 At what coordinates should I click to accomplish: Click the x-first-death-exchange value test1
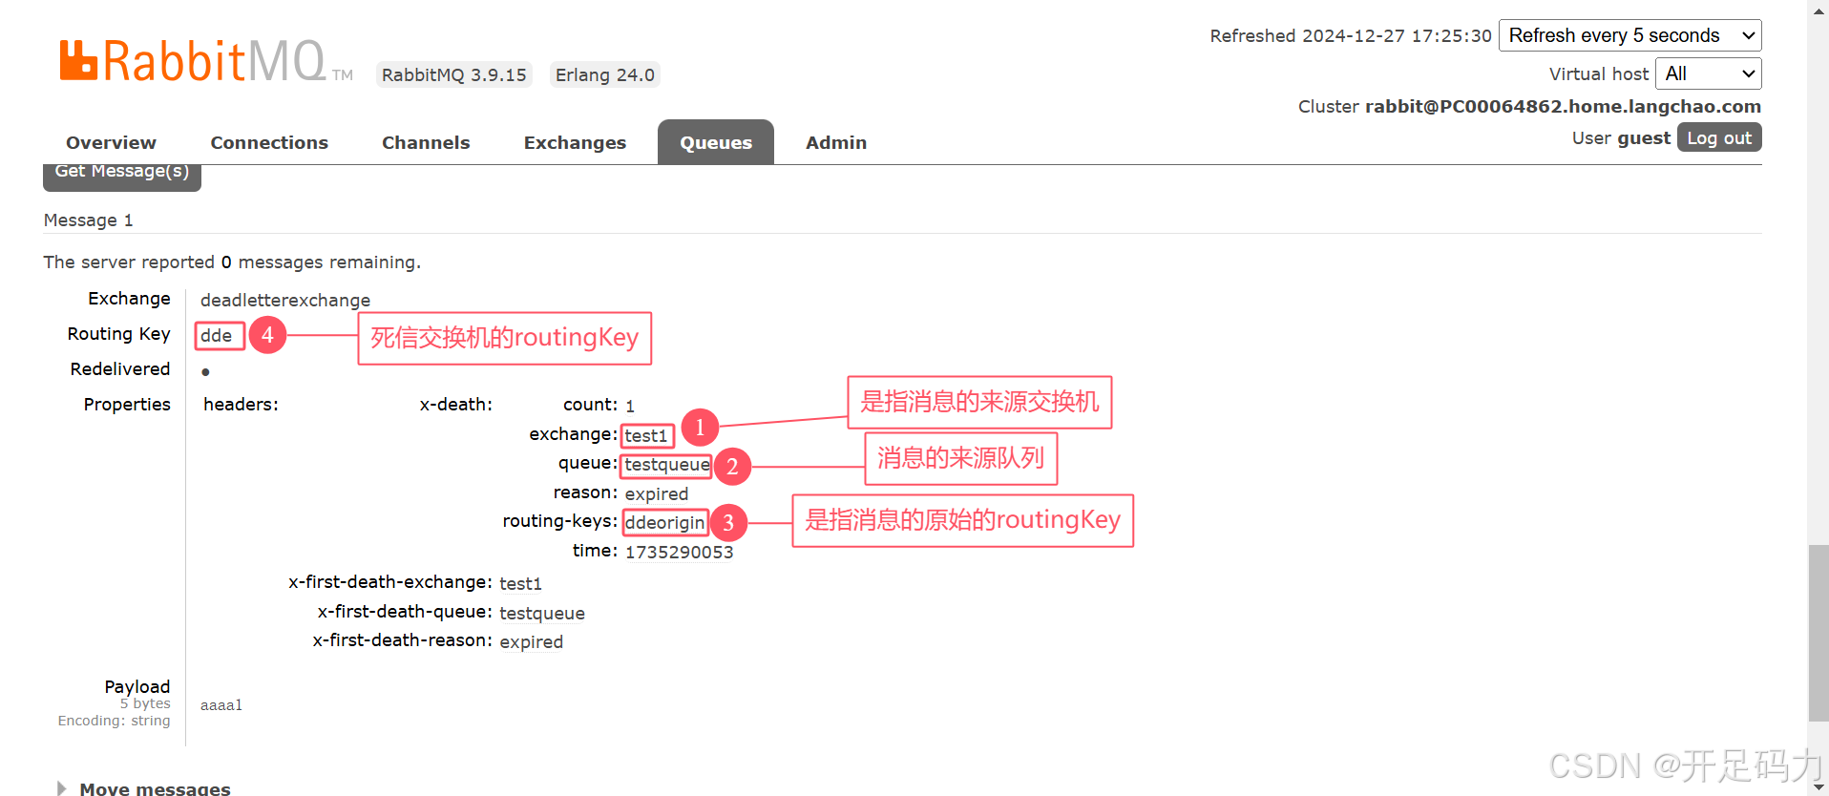coord(520,583)
